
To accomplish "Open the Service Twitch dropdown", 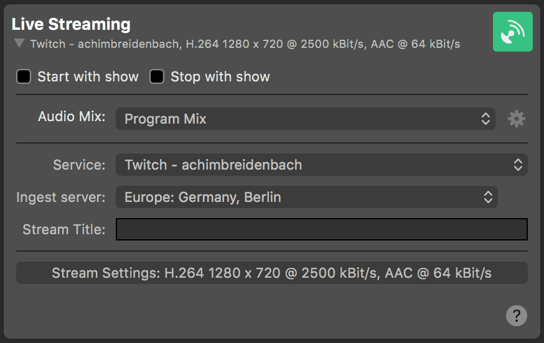I will point(322,165).
